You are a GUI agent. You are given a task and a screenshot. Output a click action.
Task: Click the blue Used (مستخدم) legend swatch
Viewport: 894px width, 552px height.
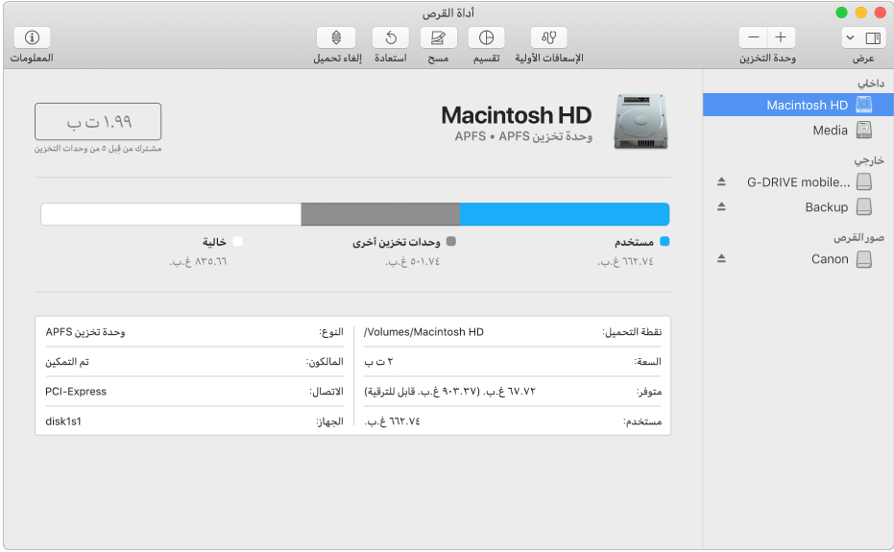pyautogui.click(x=664, y=241)
